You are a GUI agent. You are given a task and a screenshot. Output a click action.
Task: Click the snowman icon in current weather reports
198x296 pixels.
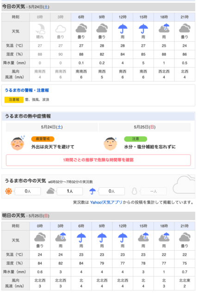[135, 191]
